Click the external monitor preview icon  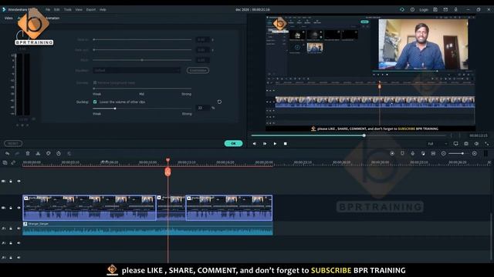pos(456,144)
